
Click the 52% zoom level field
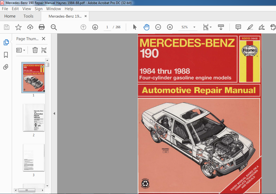[185, 27]
